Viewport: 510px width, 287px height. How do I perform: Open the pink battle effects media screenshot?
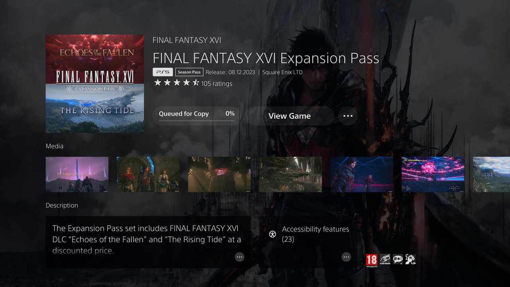pyautogui.click(x=433, y=175)
